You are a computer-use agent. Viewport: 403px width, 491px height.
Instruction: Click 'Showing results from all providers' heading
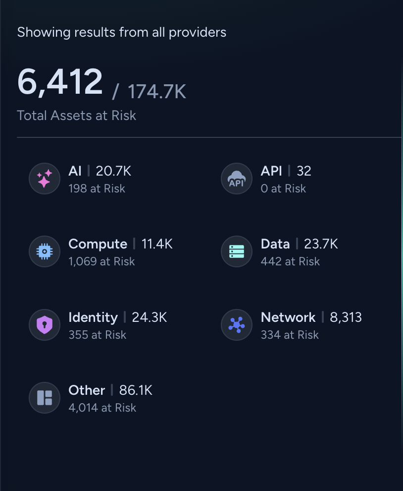(x=122, y=32)
